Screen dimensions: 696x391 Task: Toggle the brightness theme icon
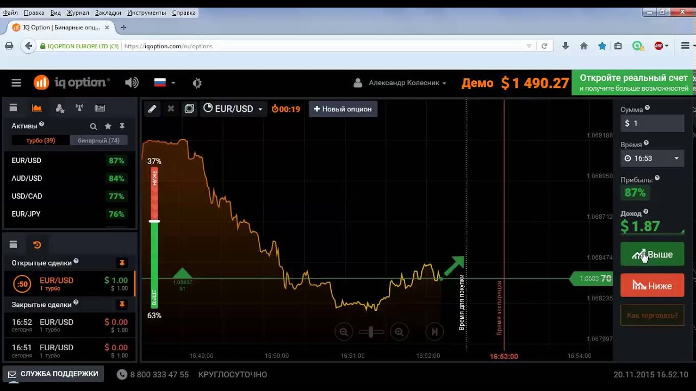pos(197,83)
